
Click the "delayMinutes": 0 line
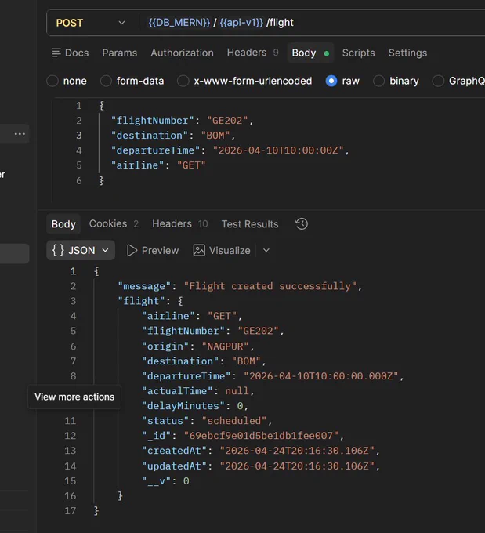[x=195, y=406]
